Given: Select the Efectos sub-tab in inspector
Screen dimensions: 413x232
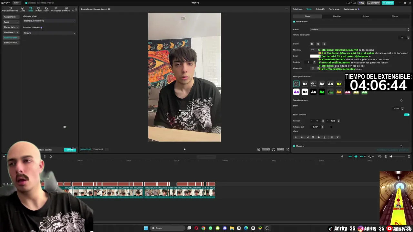Looking at the screenshot, I should pyautogui.click(x=395, y=16).
